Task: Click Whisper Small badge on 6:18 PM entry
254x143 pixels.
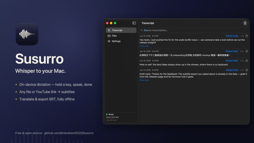Action: pos(232,70)
